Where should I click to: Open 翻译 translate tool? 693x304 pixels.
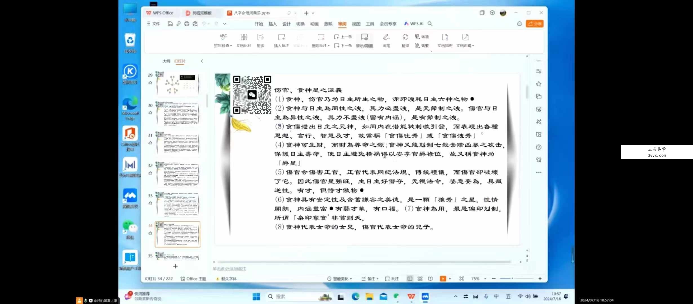pos(405,40)
